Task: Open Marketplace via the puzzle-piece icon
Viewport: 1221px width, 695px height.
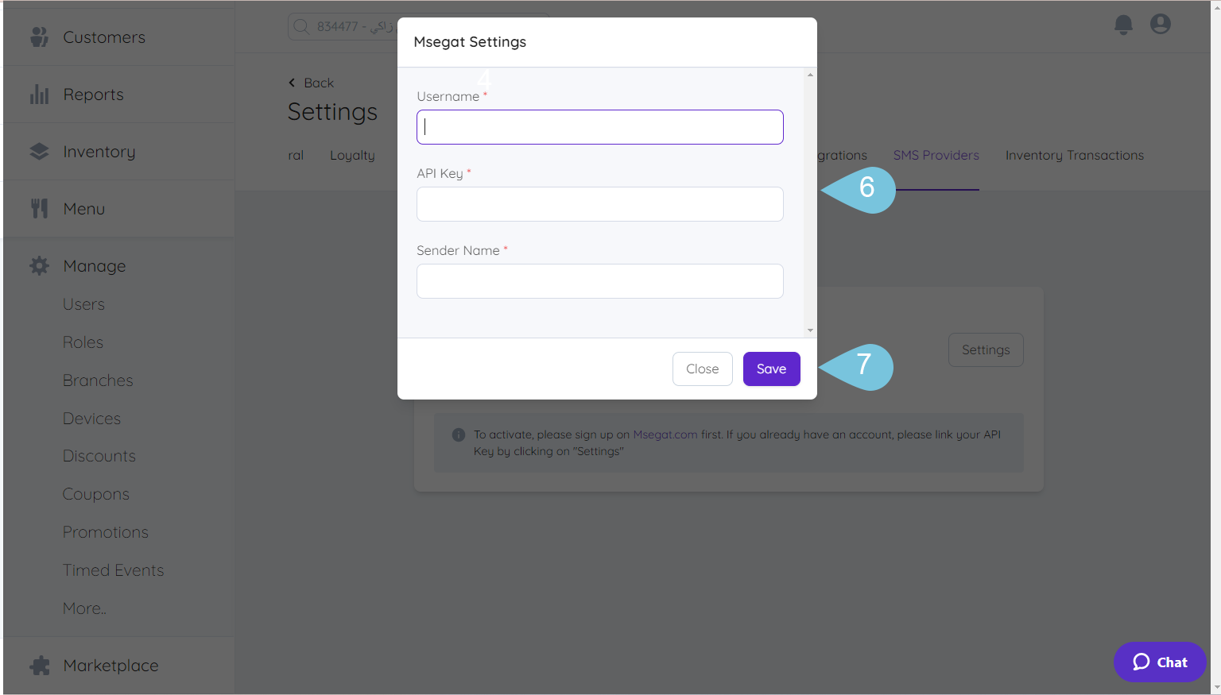Action: coord(39,665)
